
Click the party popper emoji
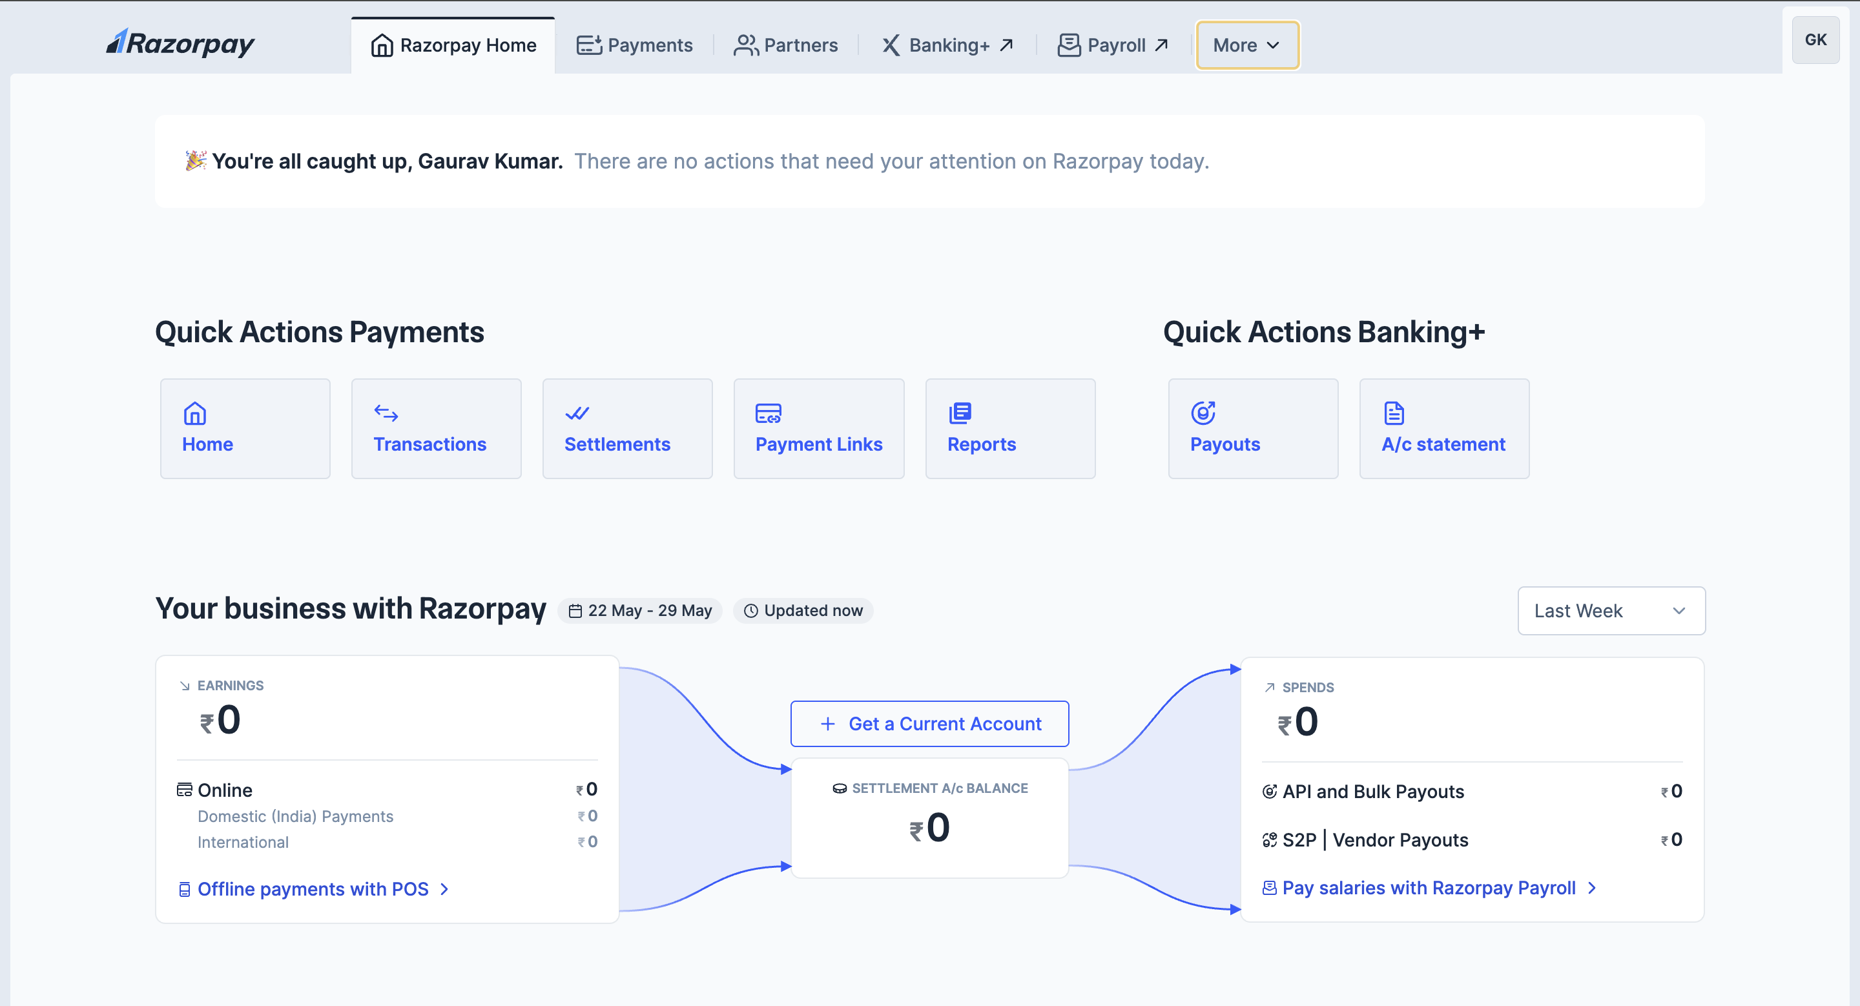coord(196,160)
